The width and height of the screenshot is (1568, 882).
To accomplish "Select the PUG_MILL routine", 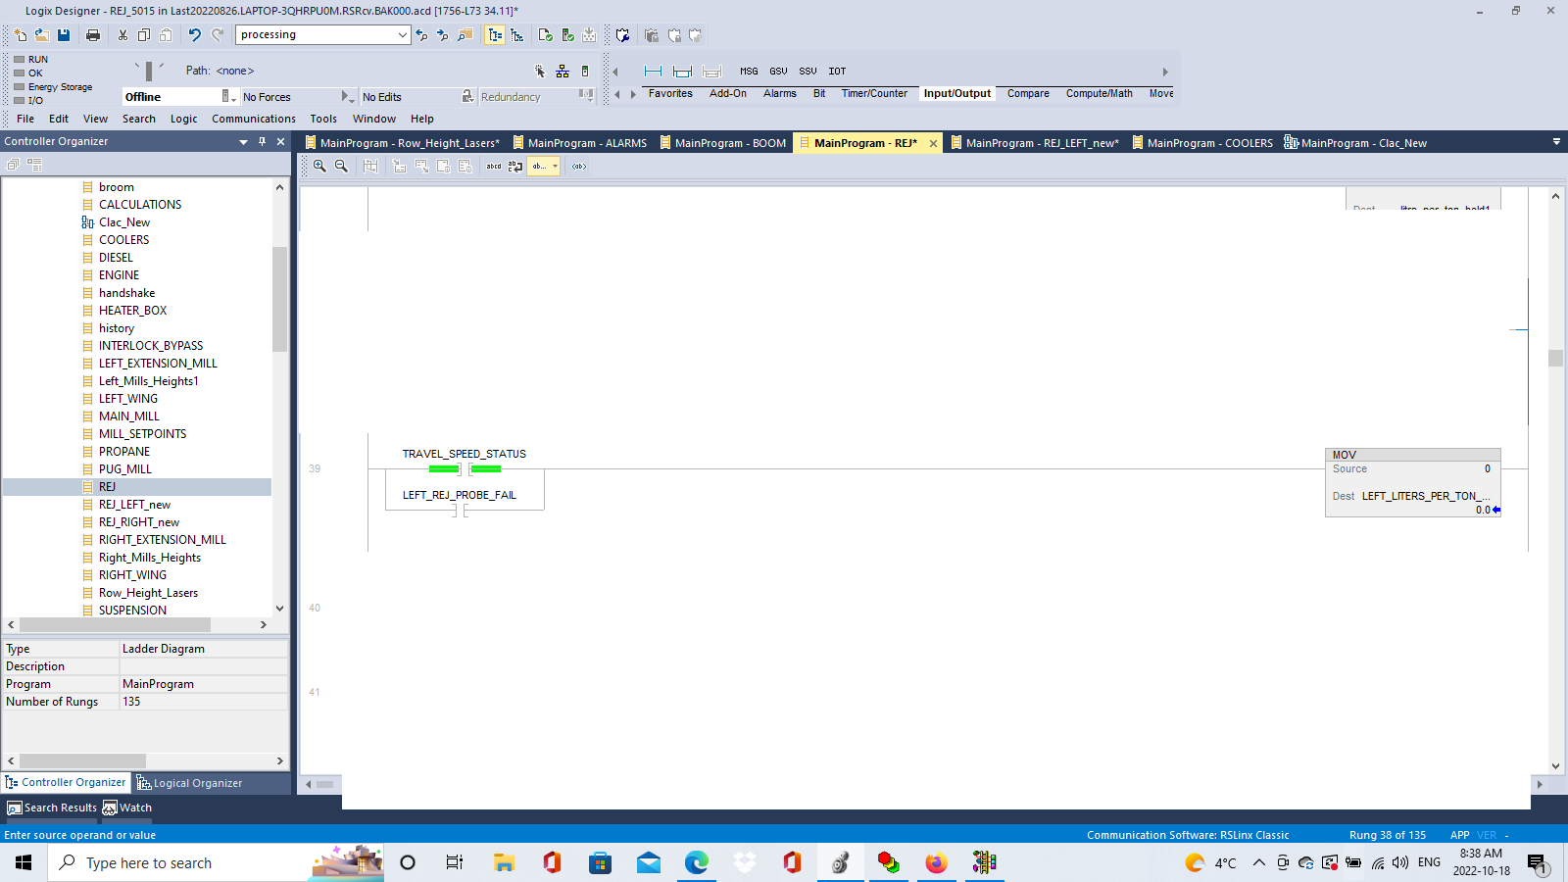I will click(x=124, y=469).
